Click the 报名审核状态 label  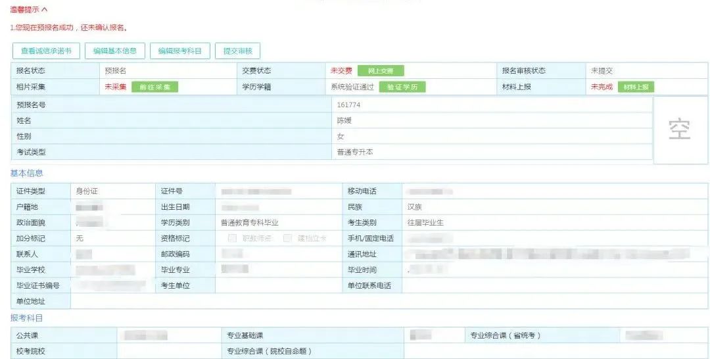tap(524, 71)
